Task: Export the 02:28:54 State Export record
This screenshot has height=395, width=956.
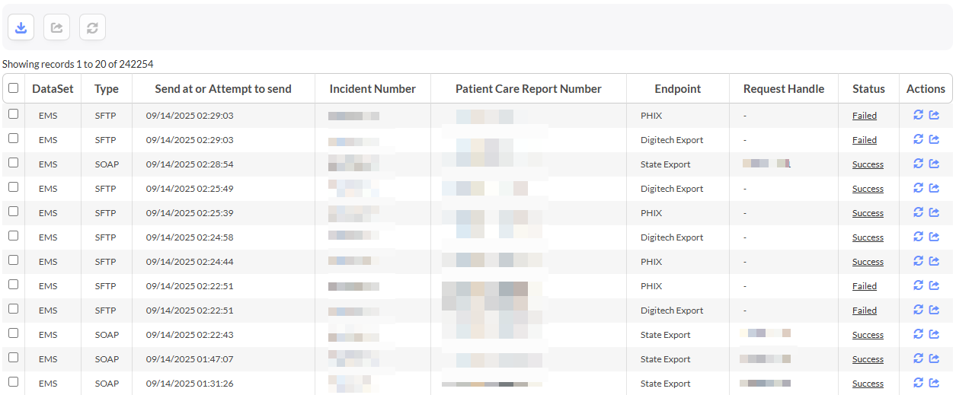Action: pos(934,164)
